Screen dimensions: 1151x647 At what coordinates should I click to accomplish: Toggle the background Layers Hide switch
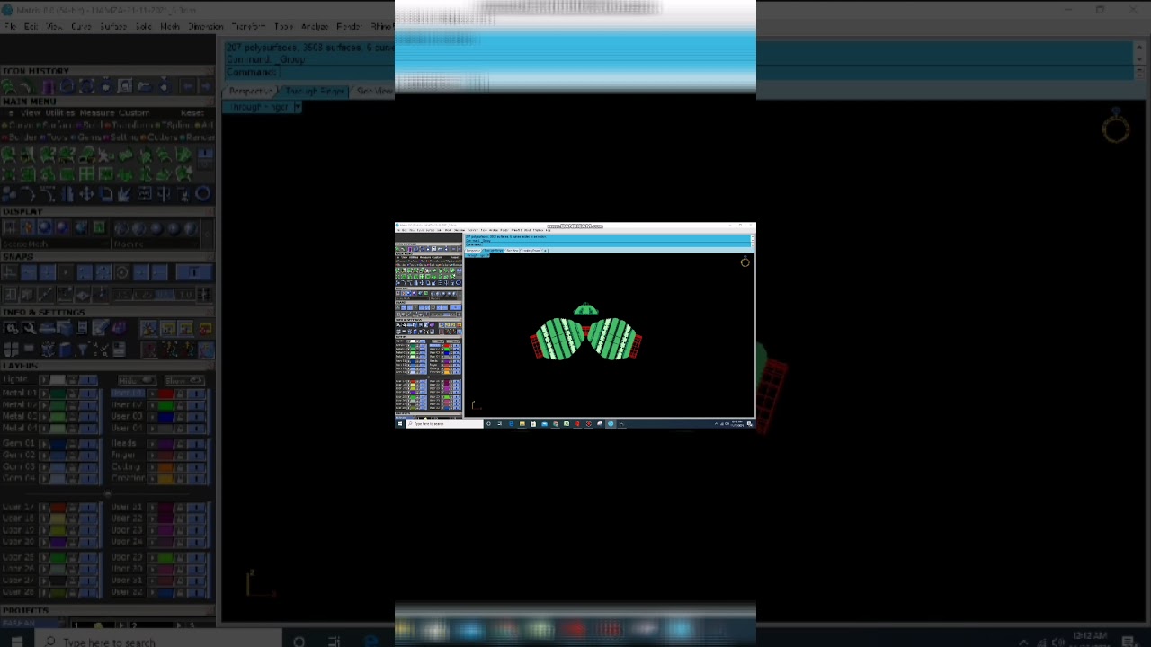point(137,379)
